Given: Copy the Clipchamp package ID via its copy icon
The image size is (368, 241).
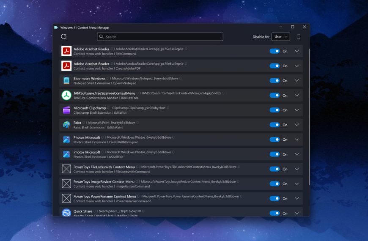Looking at the screenshot, I should pos(168,108).
